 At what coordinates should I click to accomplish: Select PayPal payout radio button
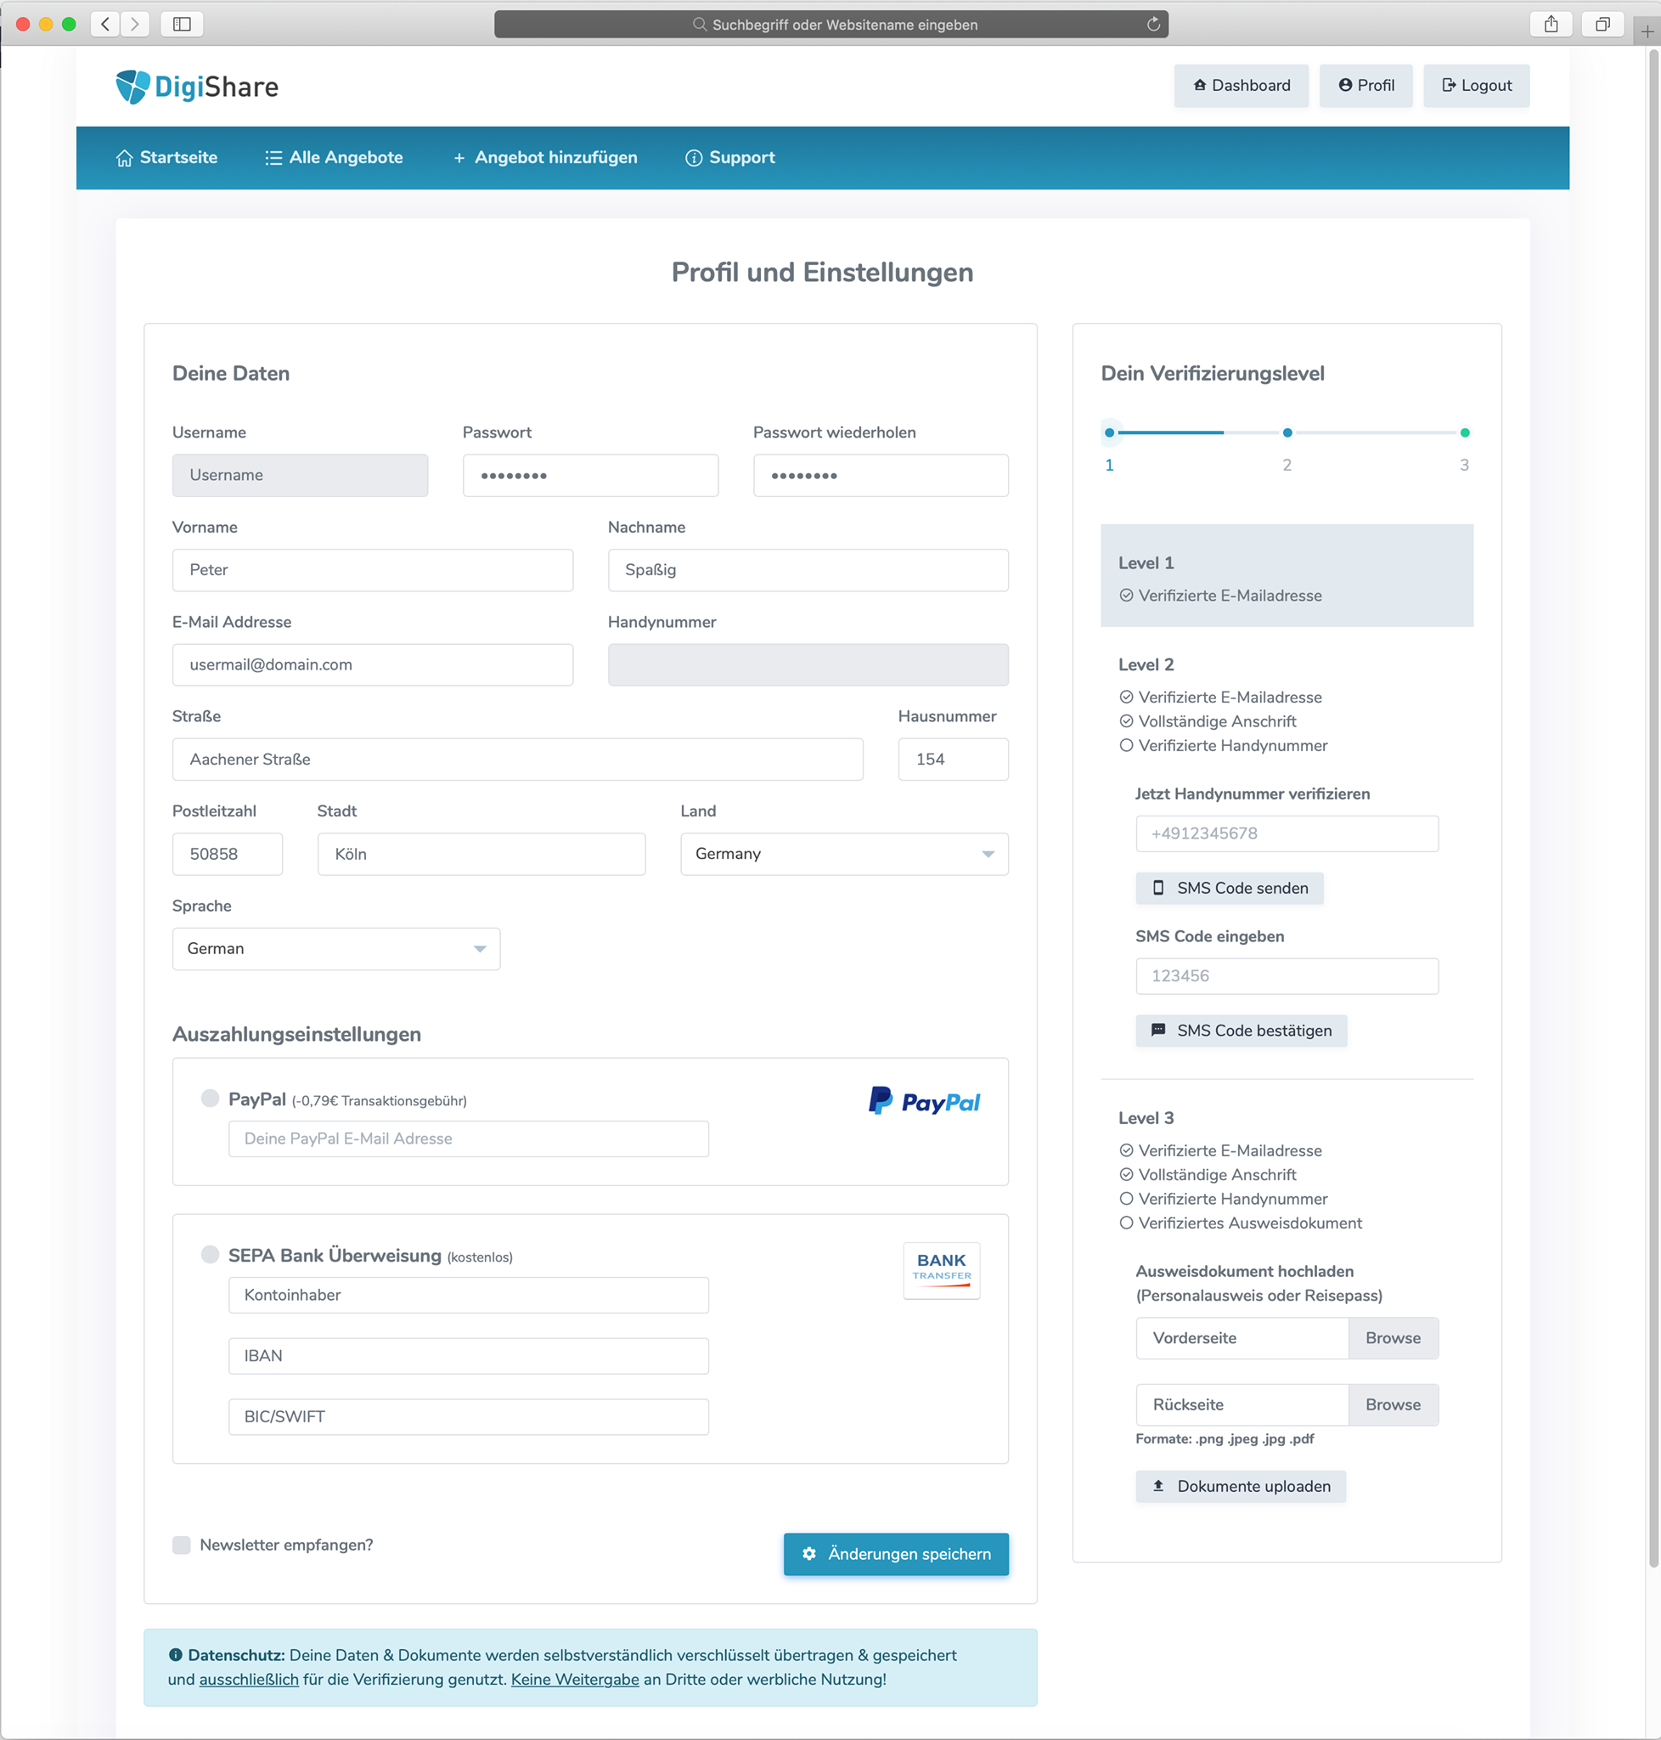point(210,1099)
